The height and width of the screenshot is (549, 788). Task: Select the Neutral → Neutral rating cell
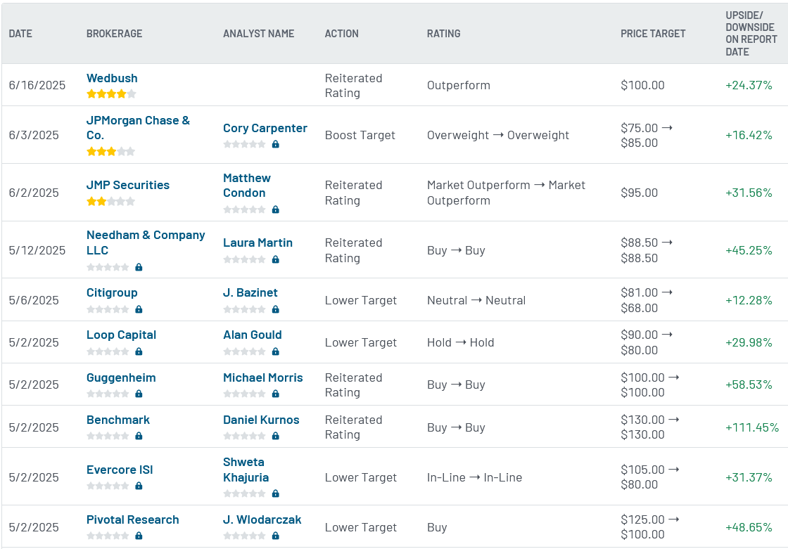(476, 300)
